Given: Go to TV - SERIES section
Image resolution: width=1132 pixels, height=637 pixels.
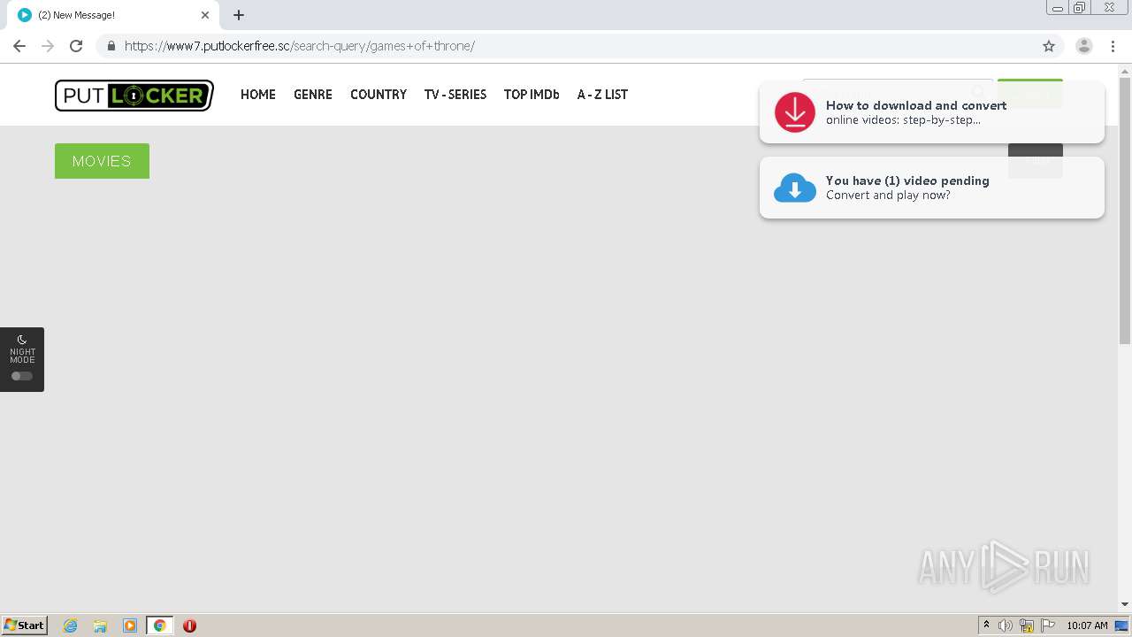Looking at the screenshot, I should 455,95.
